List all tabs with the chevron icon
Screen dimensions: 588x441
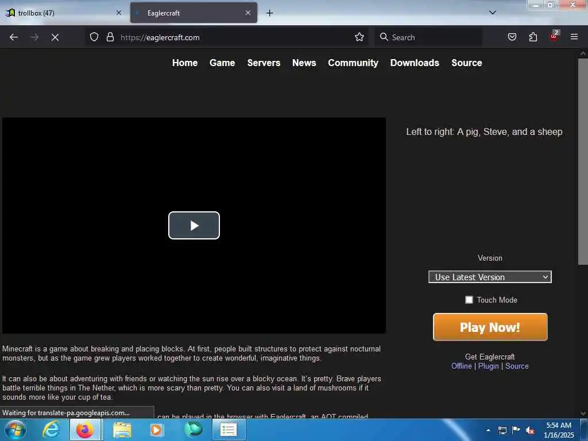(492, 13)
